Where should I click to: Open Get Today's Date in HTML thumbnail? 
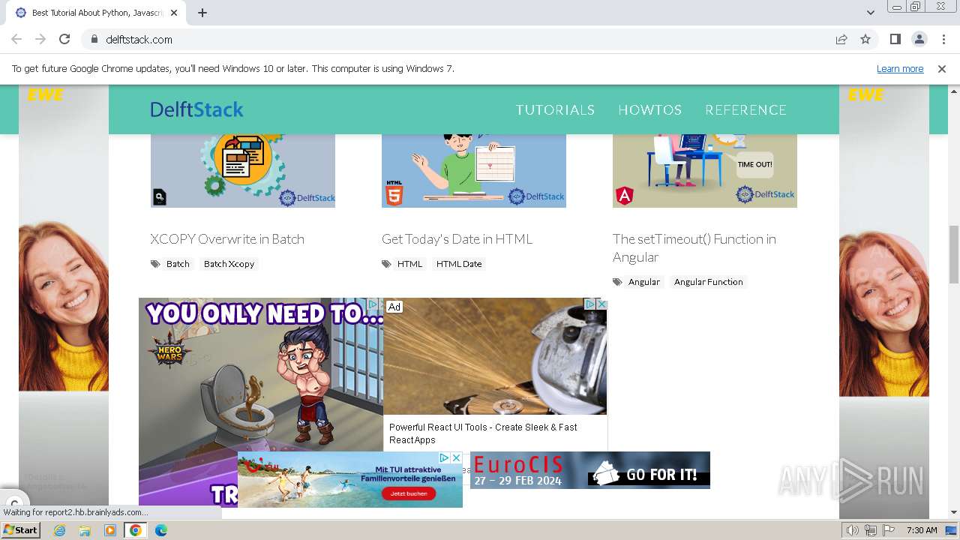[x=474, y=171]
